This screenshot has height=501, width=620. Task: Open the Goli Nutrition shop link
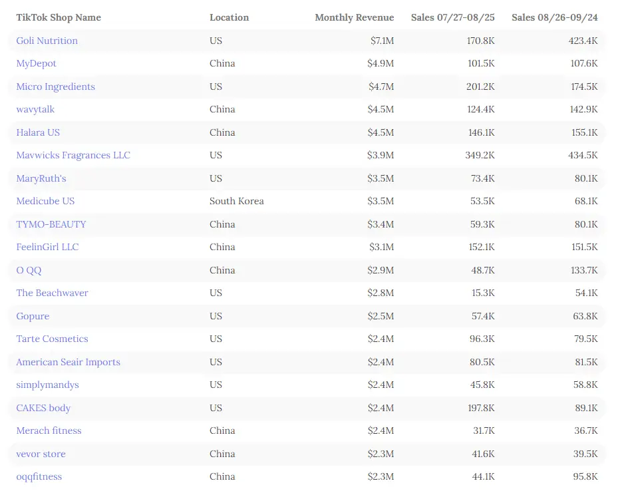[47, 41]
